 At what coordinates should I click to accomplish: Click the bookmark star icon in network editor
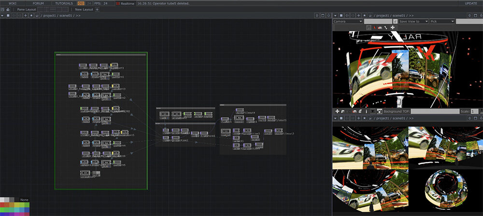click(31, 15)
